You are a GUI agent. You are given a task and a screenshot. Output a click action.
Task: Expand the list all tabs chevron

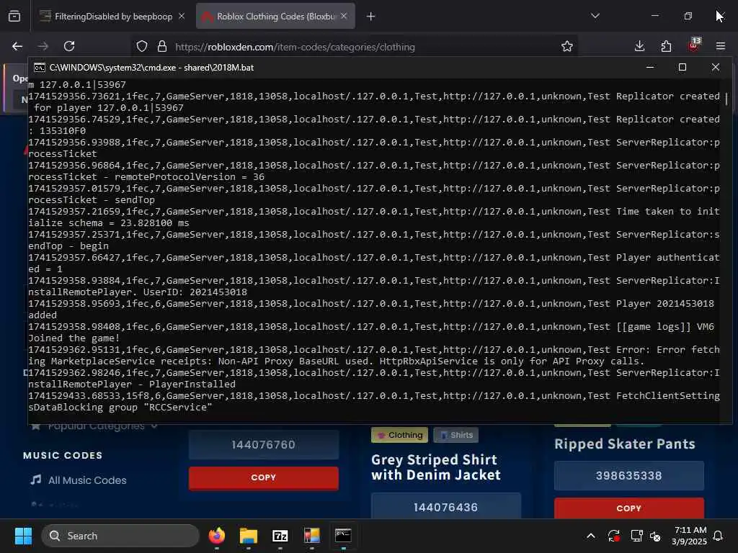(595, 16)
